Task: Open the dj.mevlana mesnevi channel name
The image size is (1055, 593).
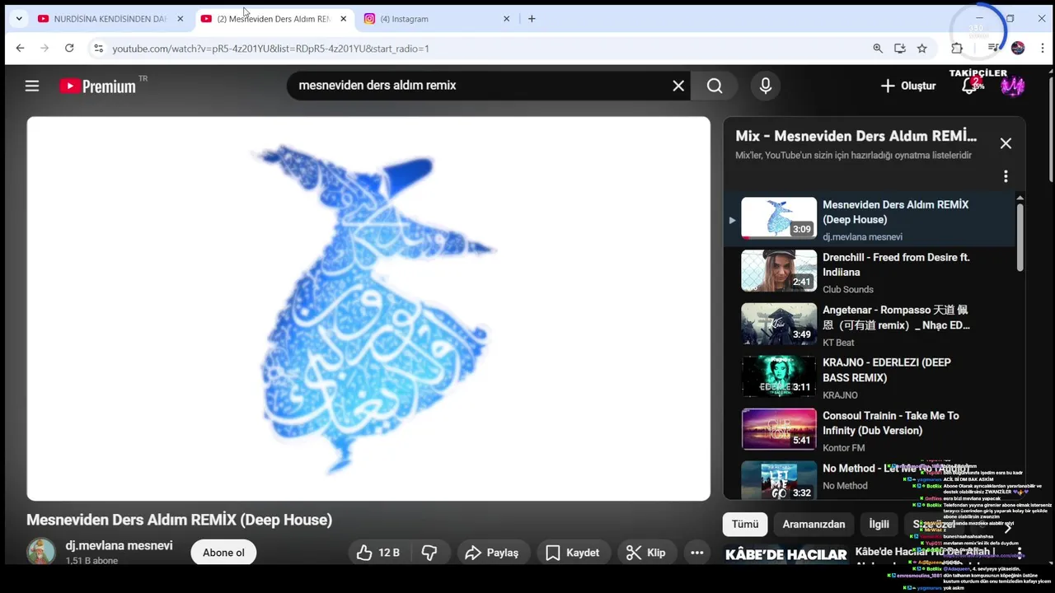Action: pyautogui.click(x=120, y=545)
